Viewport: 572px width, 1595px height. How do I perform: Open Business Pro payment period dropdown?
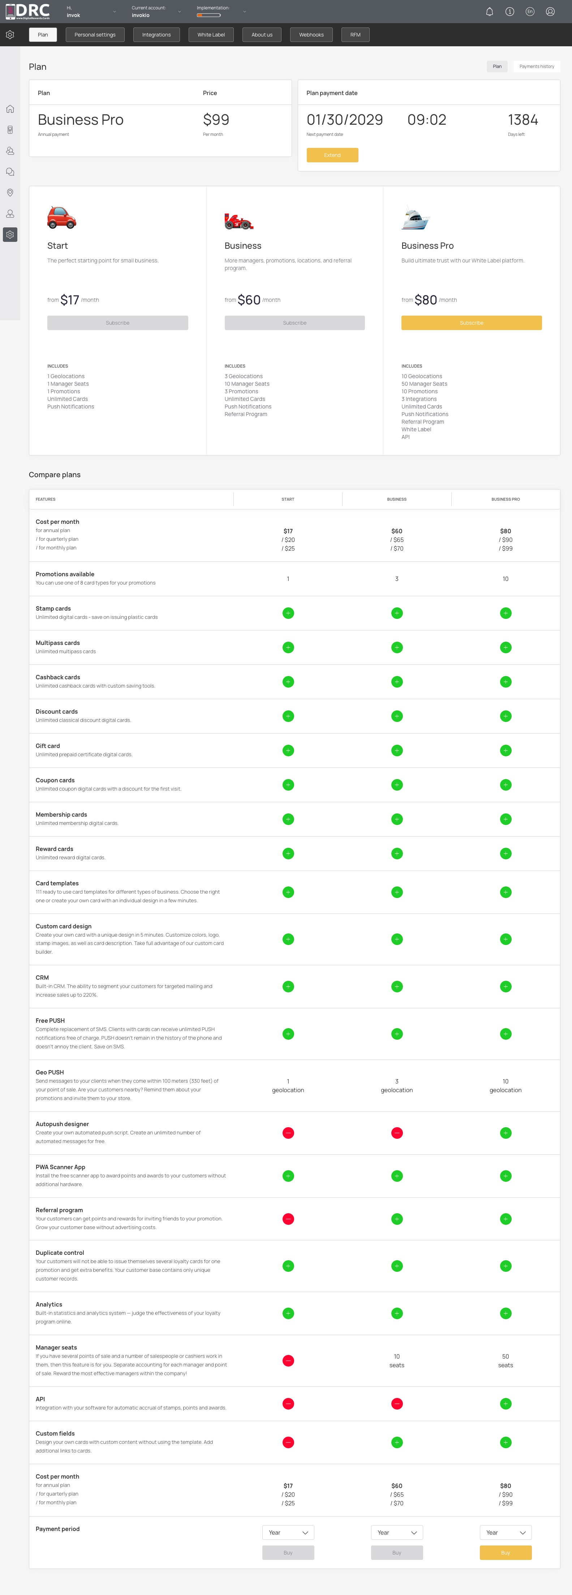[505, 1532]
